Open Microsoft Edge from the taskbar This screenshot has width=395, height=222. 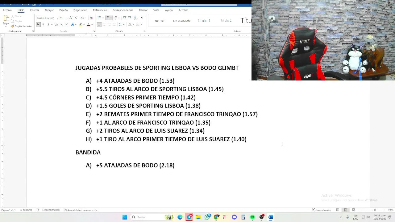(x=180, y=217)
